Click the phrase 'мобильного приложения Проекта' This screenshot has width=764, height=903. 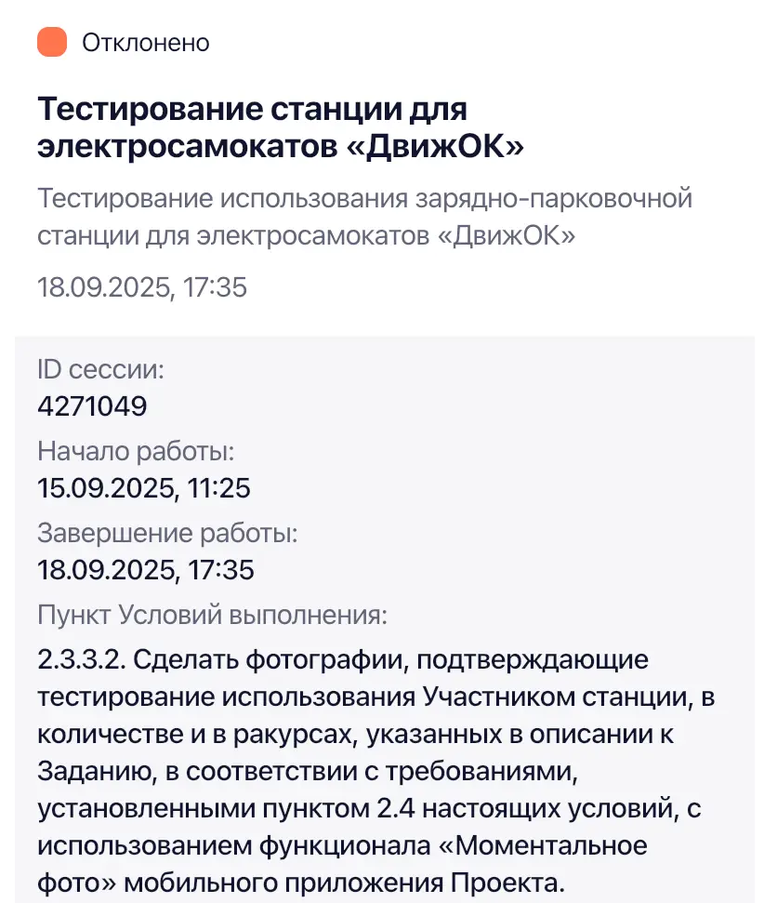341,883
